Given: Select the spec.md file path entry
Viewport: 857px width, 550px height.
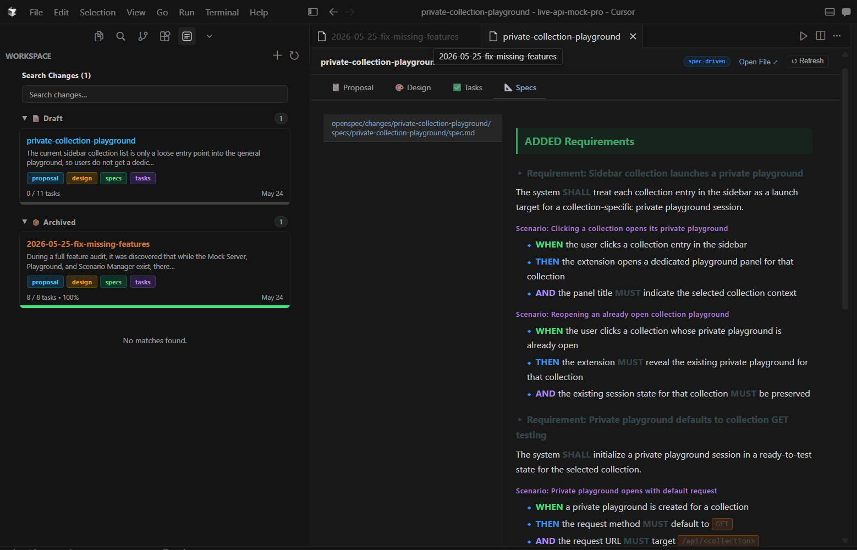Looking at the screenshot, I should pyautogui.click(x=413, y=128).
